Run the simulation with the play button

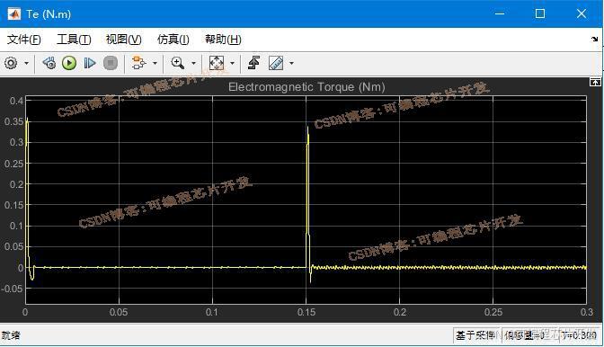point(69,63)
